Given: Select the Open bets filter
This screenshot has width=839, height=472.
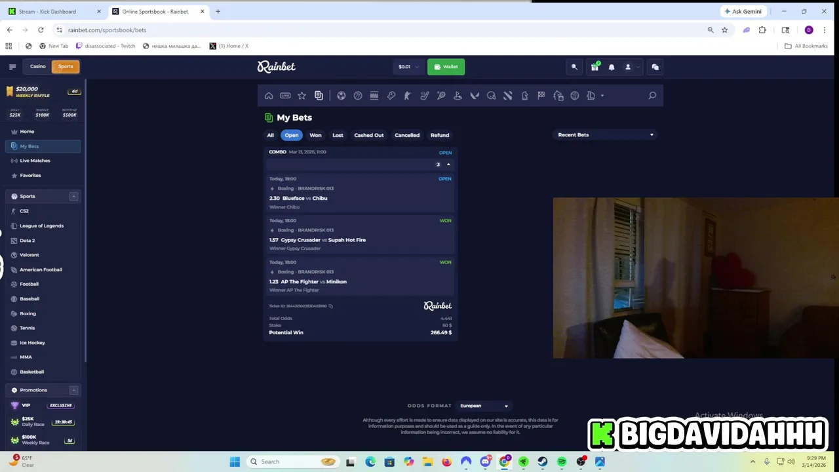Looking at the screenshot, I should [292, 135].
